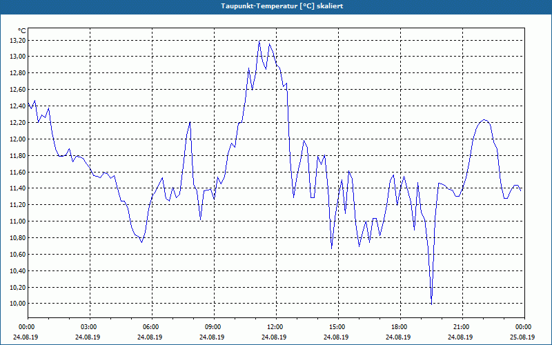Viewport: 552px width, 345px height.
Task: Select the 10,80 axis value
Action: (x=18, y=237)
